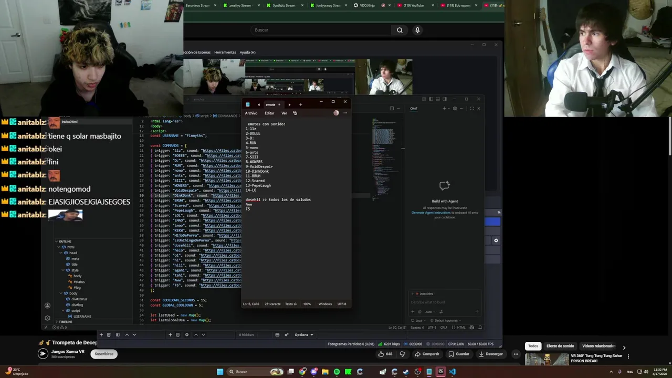Like the video with 648 likes
Viewport: 672px width, 378px height.
point(385,354)
